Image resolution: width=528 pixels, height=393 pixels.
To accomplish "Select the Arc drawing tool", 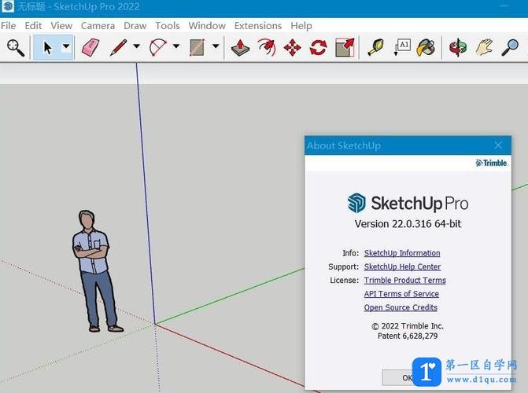I will pyautogui.click(x=158, y=47).
